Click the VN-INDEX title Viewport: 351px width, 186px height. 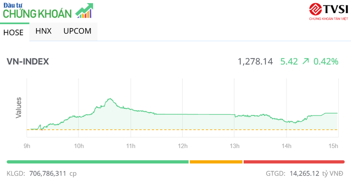tap(28, 62)
